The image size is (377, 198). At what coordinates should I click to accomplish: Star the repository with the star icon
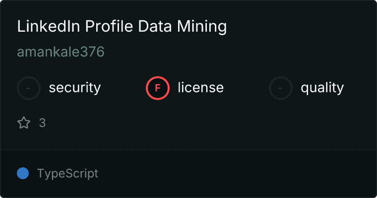pyautogui.click(x=24, y=123)
